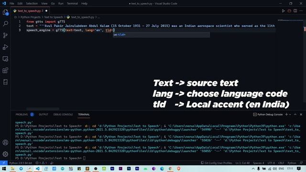Change Python language mode in status bar
306x172 pixels.
click(292, 163)
